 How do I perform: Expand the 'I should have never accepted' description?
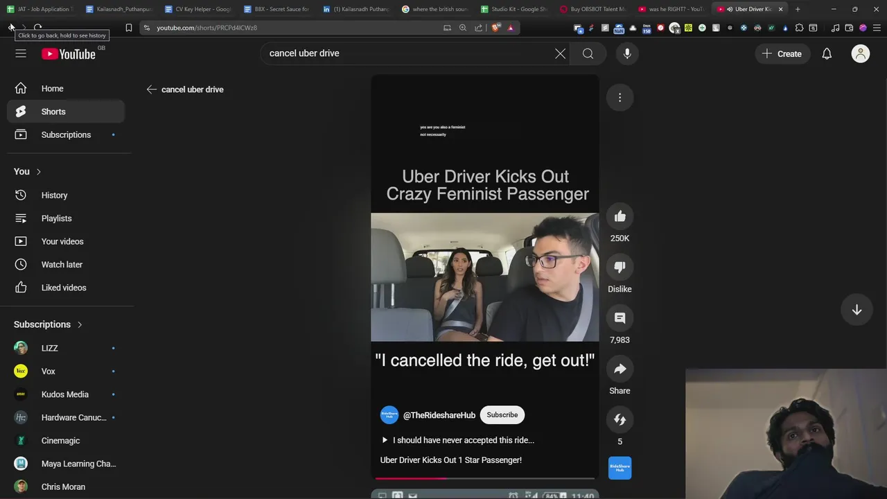point(458,440)
